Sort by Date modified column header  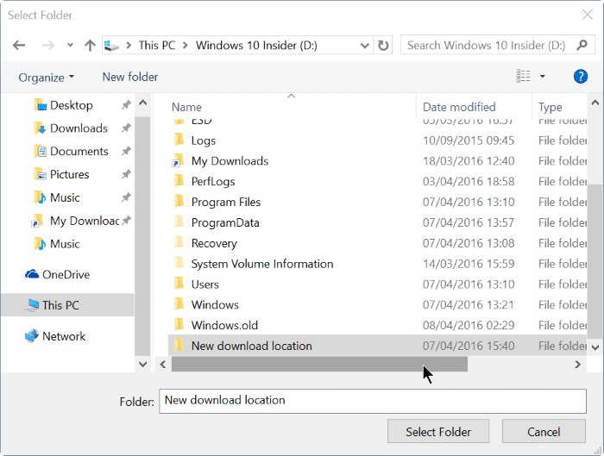click(x=459, y=107)
